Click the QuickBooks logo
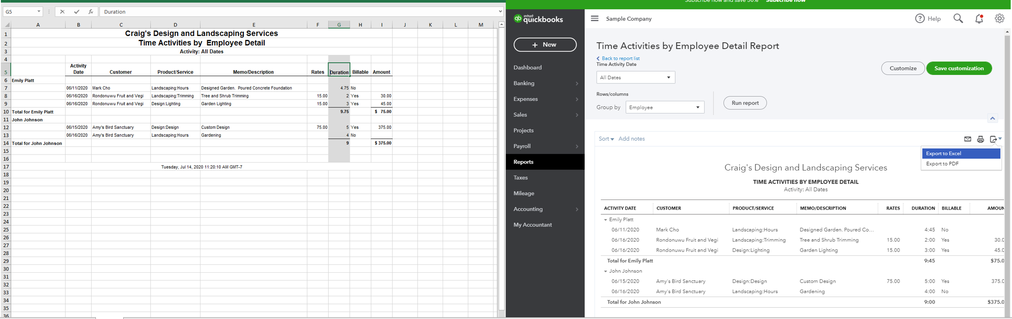 tap(538, 19)
